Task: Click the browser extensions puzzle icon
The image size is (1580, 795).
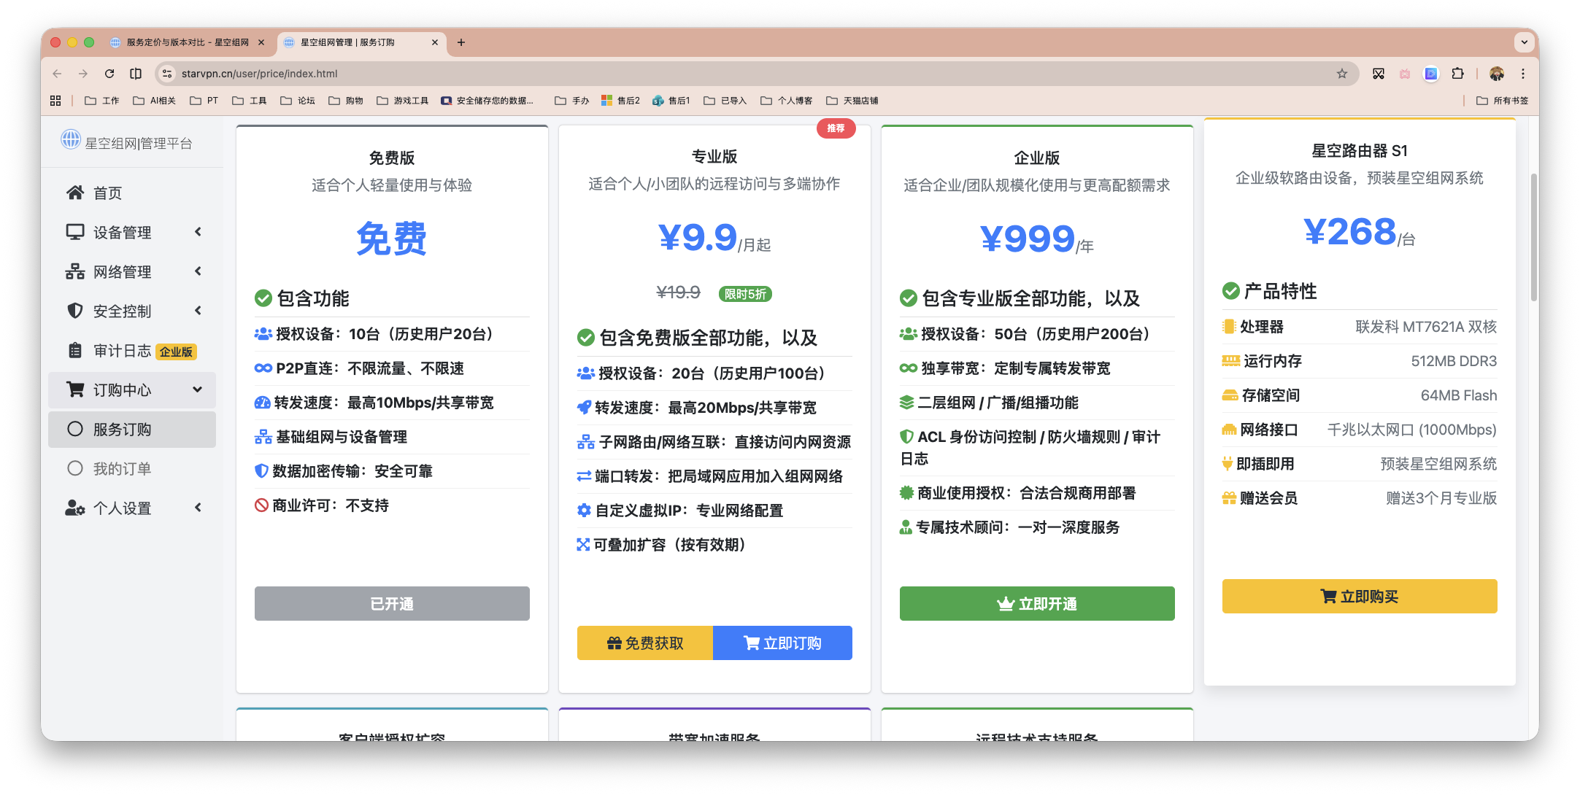Action: (x=1457, y=73)
